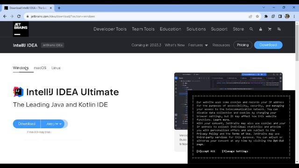Open Chrome extensions puzzle icon
This screenshot has width=299, height=168.
point(266,16)
